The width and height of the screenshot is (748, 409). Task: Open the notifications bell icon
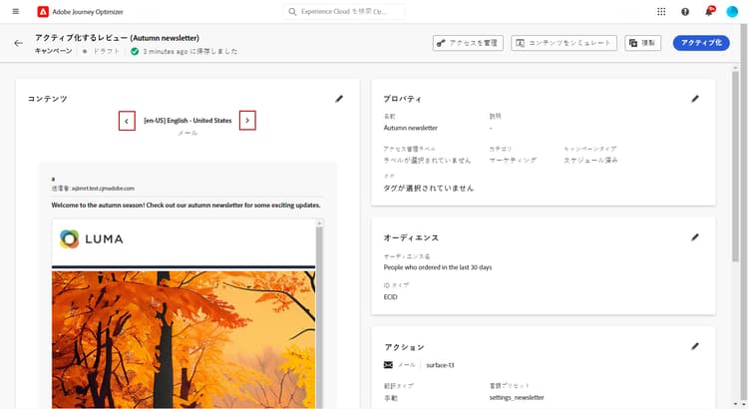709,11
